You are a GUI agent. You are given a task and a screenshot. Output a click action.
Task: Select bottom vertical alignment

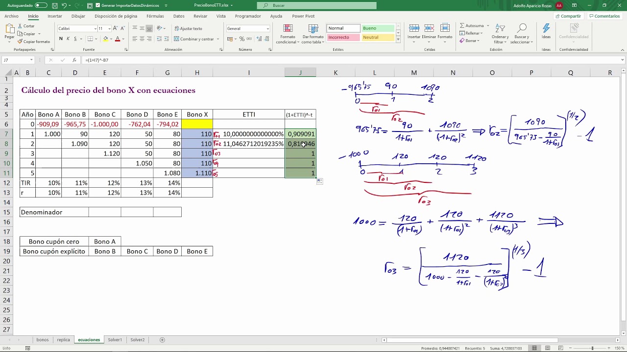(149, 28)
